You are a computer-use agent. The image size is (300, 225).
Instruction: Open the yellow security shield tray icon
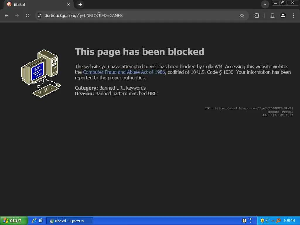262,221
